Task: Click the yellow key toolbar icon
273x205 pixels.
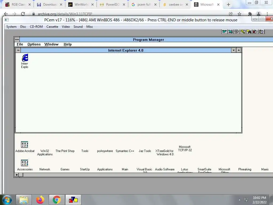Action: 243,31
